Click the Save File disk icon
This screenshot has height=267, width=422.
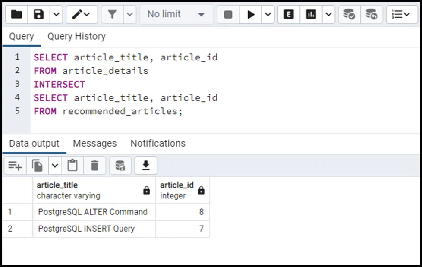click(39, 15)
